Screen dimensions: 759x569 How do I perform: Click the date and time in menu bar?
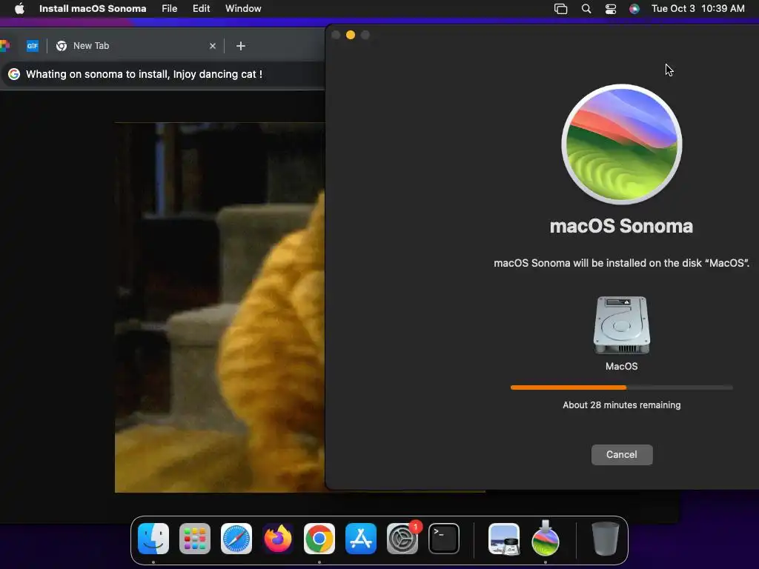click(698, 8)
